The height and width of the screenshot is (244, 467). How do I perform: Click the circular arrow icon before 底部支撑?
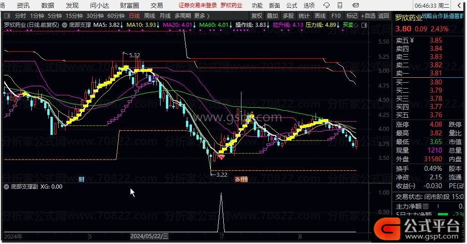pos(64,25)
